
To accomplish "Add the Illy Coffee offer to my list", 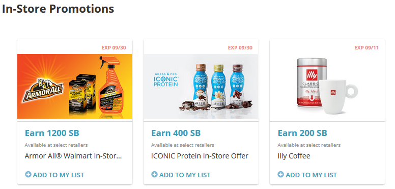I will (x=307, y=175).
